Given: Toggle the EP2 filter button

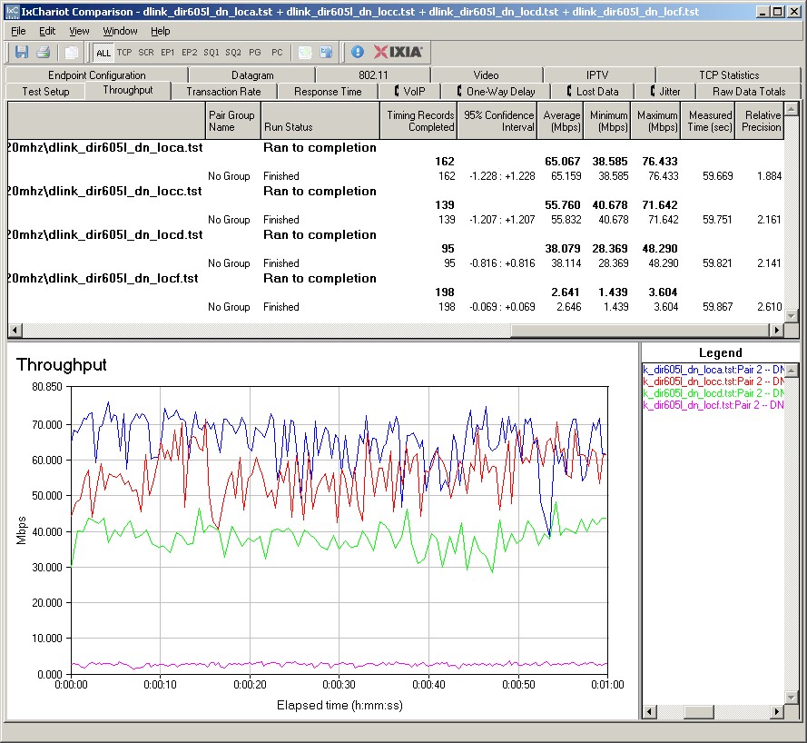Looking at the screenshot, I should coord(189,52).
